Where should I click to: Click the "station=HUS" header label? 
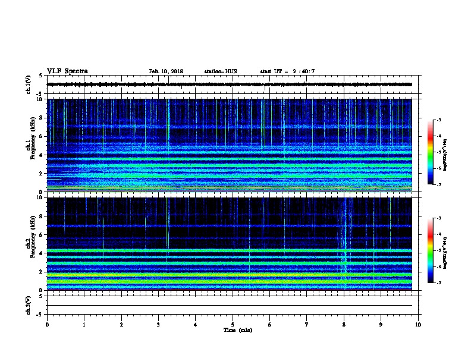[x=221, y=71]
